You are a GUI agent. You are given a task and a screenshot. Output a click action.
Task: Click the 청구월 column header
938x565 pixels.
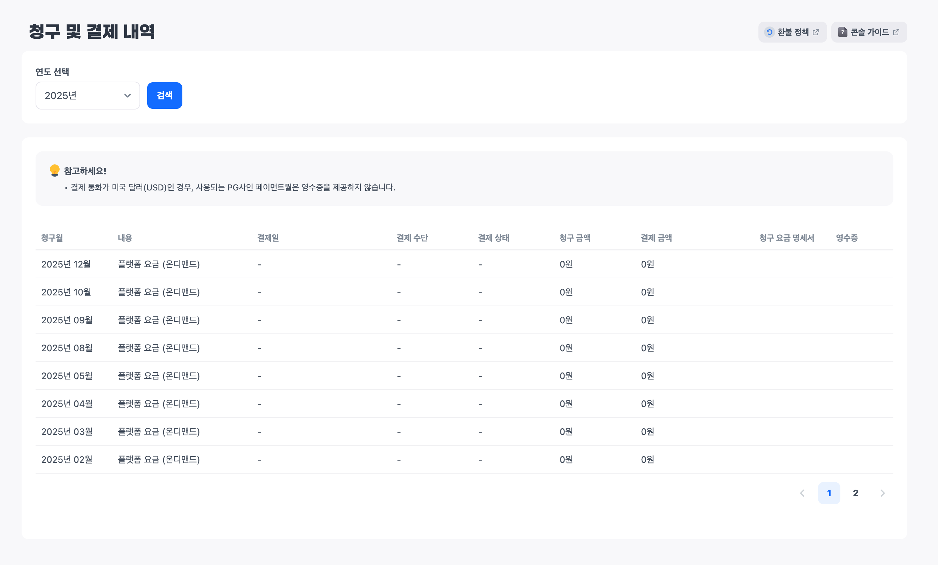(x=52, y=238)
